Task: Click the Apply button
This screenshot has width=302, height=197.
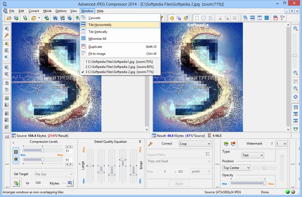Action: click(179, 184)
